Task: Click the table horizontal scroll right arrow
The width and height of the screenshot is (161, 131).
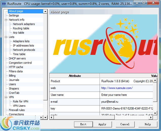Action: [151, 117]
